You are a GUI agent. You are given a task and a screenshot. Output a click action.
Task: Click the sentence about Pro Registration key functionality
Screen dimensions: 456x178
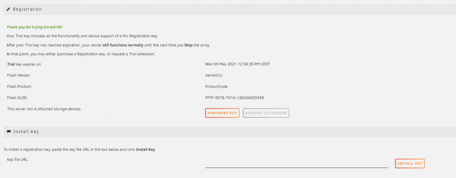(82, 36)
